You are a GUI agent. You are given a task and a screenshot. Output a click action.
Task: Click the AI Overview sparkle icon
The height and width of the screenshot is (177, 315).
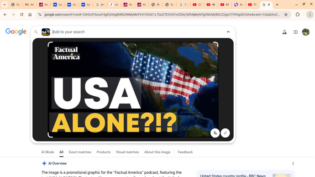pyautogui.click(x=44, y=163)
